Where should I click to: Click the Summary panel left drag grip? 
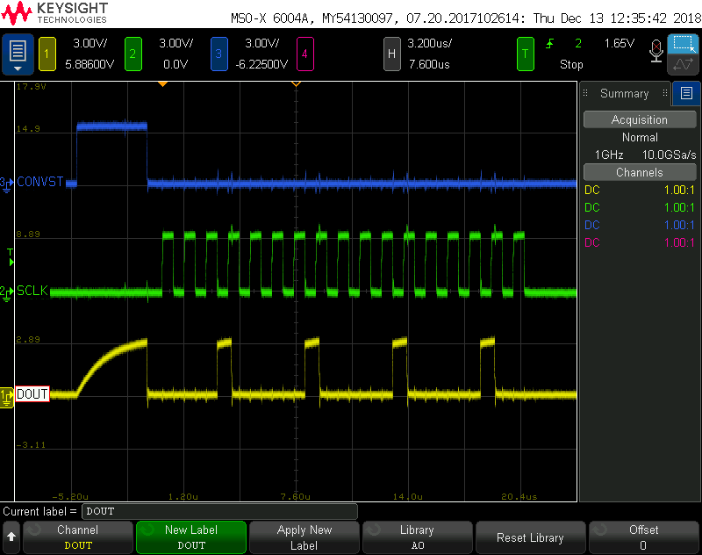[x=585, y=93]
